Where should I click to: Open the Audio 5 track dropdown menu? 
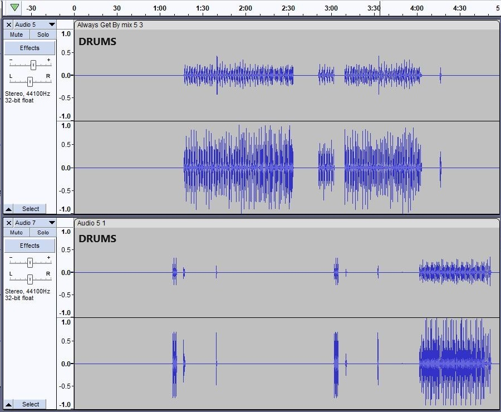(x=51, y=24)
